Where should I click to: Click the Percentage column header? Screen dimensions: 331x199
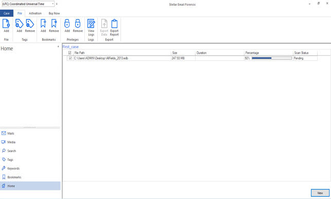269,53
